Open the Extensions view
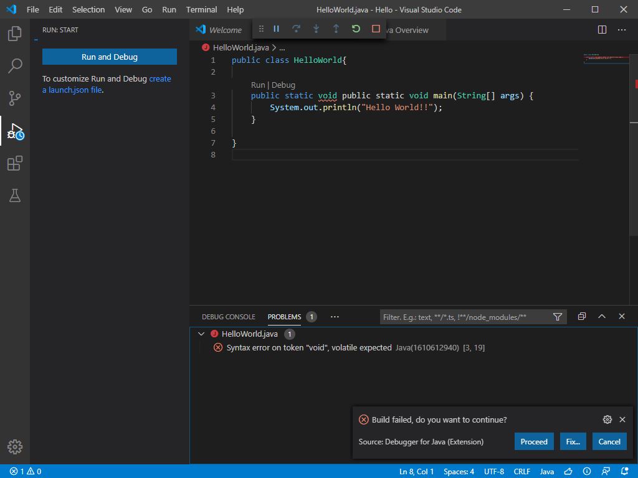 point(15,164)
